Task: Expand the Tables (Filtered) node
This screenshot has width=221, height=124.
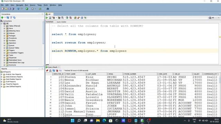Action: pyautogui.click(x=4, y=26)
